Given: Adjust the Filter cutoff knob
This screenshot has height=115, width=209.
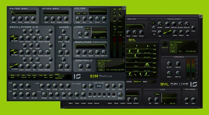Looking at the screenshot, I should 78,18.
